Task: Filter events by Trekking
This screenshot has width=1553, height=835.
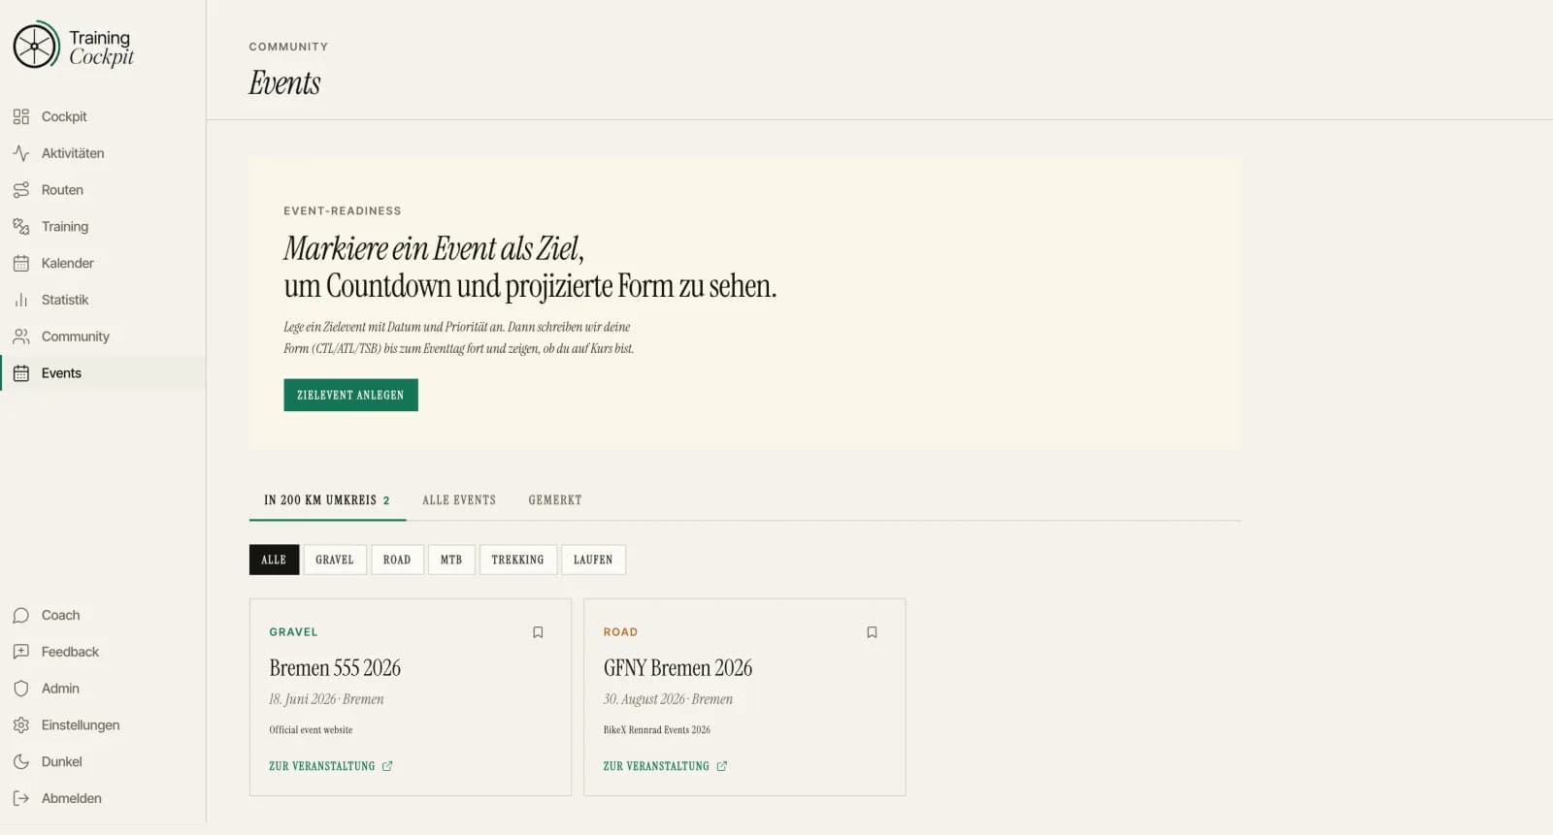Action: pyautogui.click(x=517, y=560)
